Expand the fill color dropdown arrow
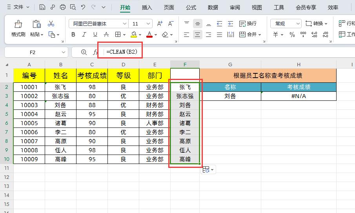The width and height of the screenshot is (355, 213). [x=140, y=35]
